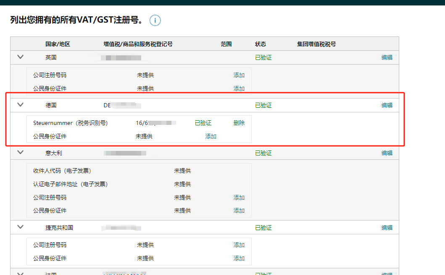Expand the bottom 法国 (France) section

pyautogui.click(x=20, y=273)
